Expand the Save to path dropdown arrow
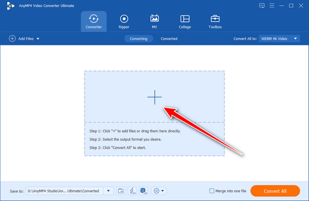This screenshot has height=201, width=309. tap(108, 191)
